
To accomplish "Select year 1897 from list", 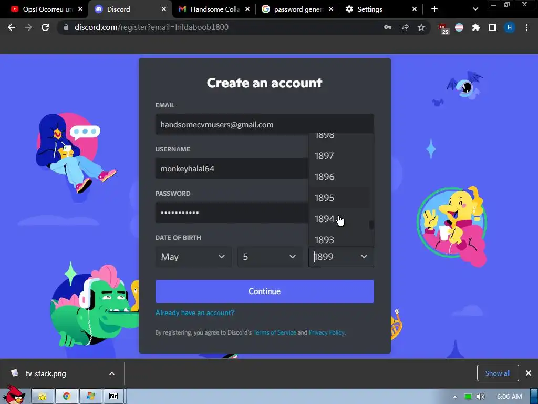I will [x=340, y=156].
